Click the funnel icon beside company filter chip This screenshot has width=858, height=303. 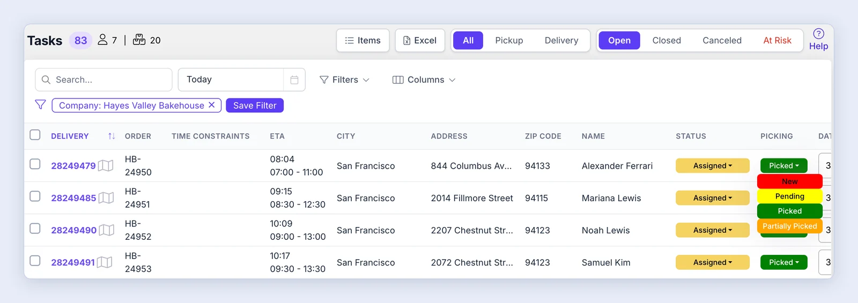(x=40, y=105)
